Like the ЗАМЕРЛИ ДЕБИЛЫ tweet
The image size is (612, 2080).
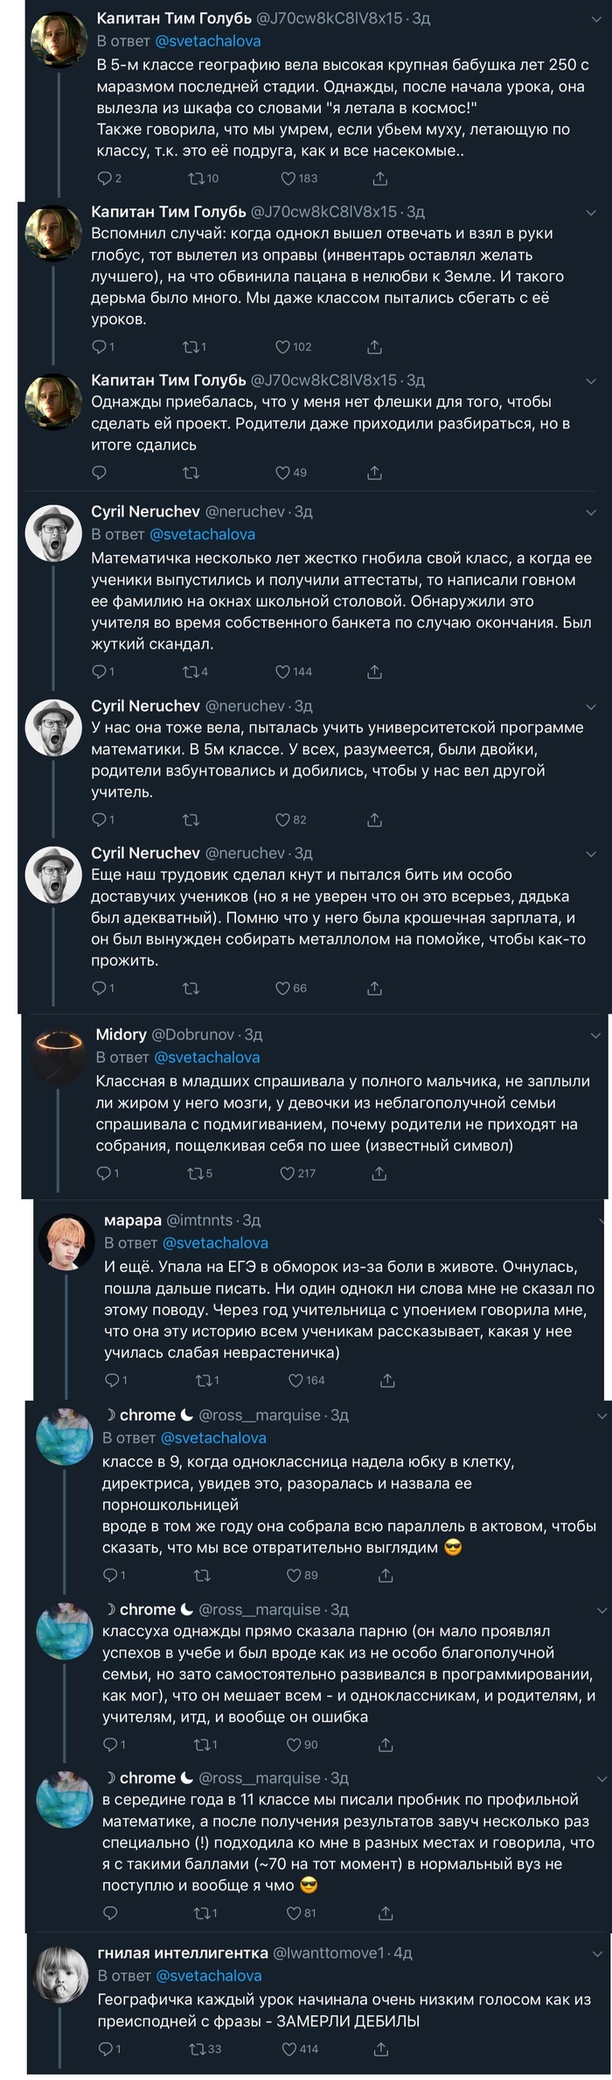tap(289, 2048)
